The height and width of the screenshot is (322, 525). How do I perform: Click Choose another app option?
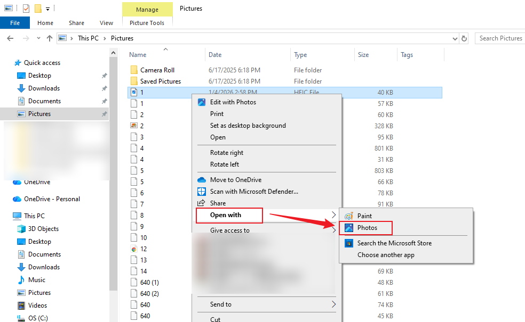(x=386, y=255)
